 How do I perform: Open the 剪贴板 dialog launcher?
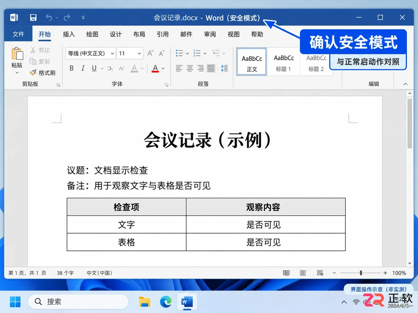click(x=58, y=85)
